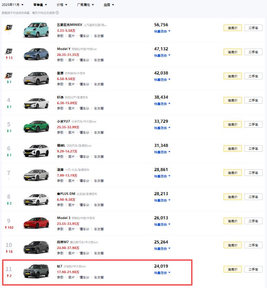This screenshot has height=288, width=267.
Task: Click the help question-mark icon beside update note
Action: pos(57,13)
